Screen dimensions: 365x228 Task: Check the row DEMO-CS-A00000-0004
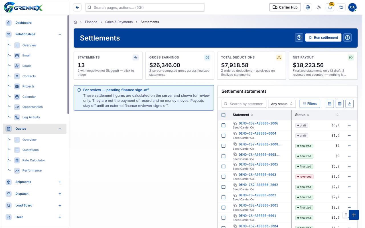[223, 136]
